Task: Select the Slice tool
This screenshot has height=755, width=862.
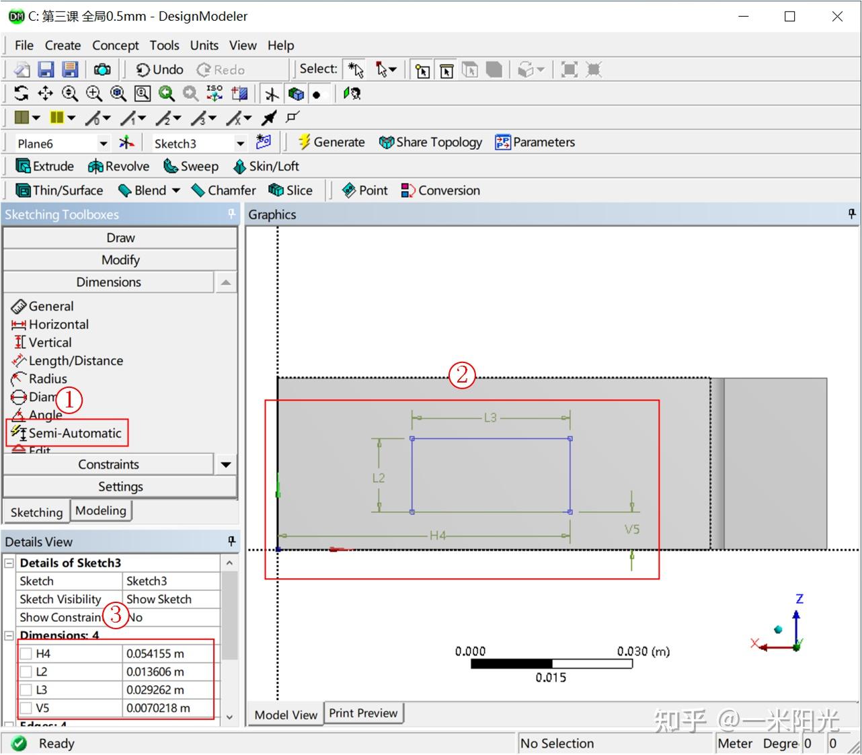Action: click(291, 190)
